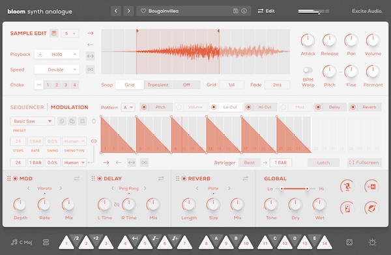Image resolution: width=391 pixels, height=255 pixels.
Task: Set modulation forward direction arrow
Action: point(106,163)
